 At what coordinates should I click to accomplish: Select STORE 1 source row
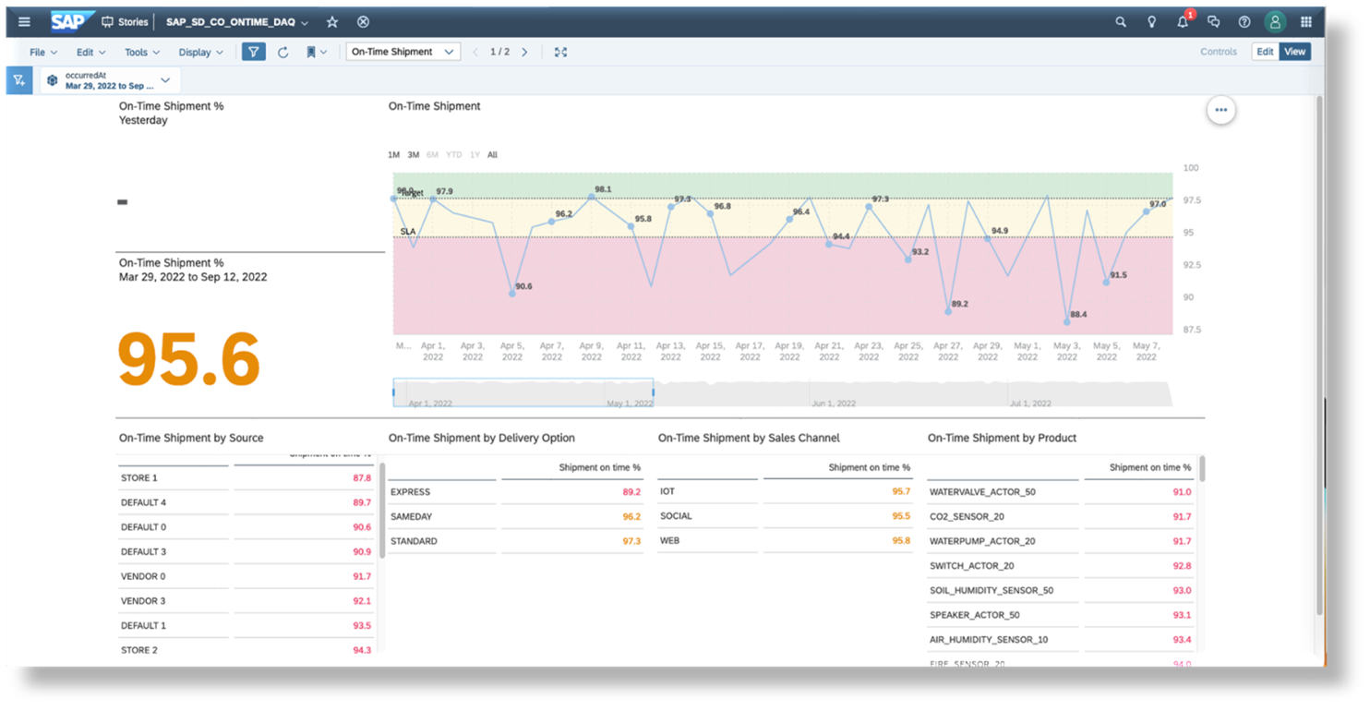coord(246,478)
